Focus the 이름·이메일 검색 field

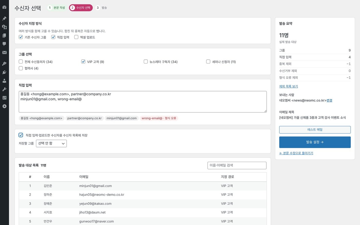237,165
